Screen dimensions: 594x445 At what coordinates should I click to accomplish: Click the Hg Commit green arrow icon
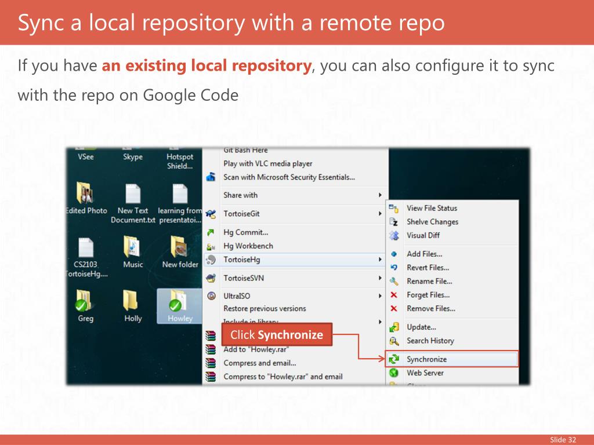pos(211,232)
